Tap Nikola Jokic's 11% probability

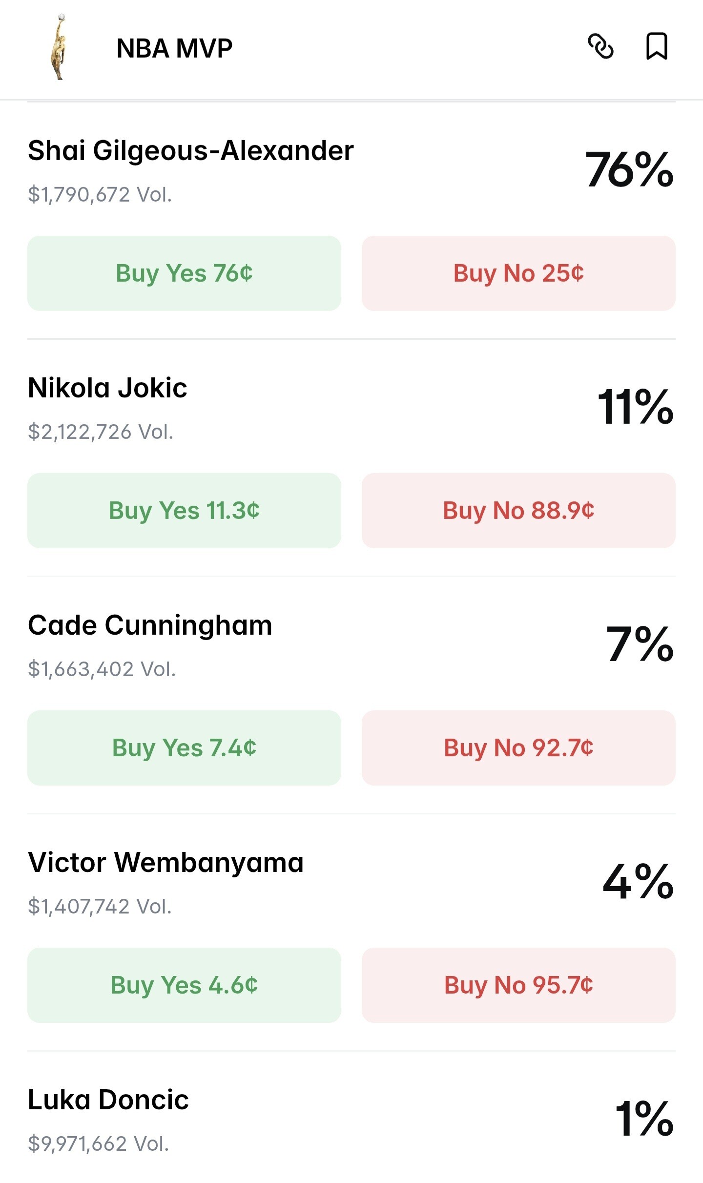click(x=635, y=407)
